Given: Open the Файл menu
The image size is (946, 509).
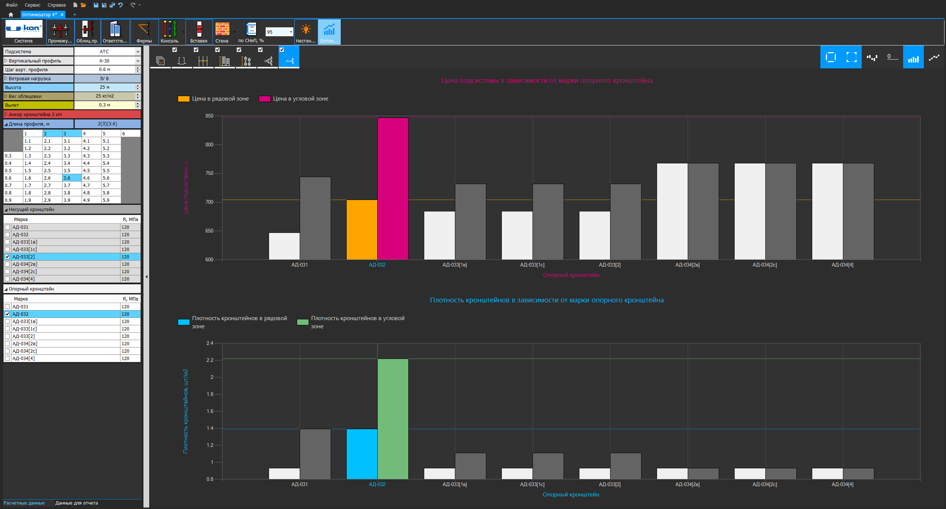Looking at the screenshot, I should pos(11,5).
